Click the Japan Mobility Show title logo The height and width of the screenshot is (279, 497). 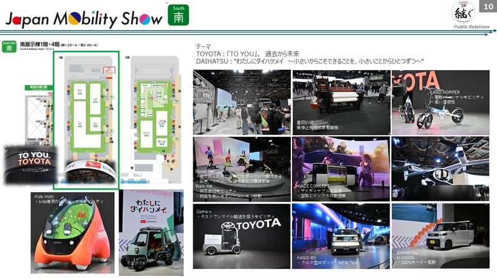click(x=84, y=17)
